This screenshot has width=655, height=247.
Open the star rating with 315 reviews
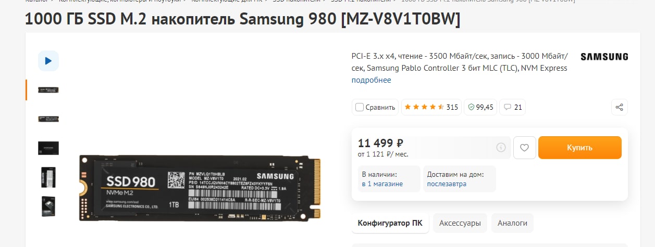tap(431, 107)
